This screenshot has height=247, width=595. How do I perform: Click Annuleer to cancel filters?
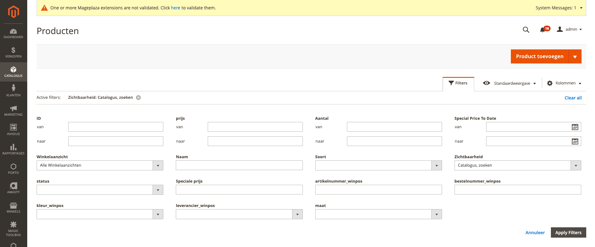click(535, 233)
